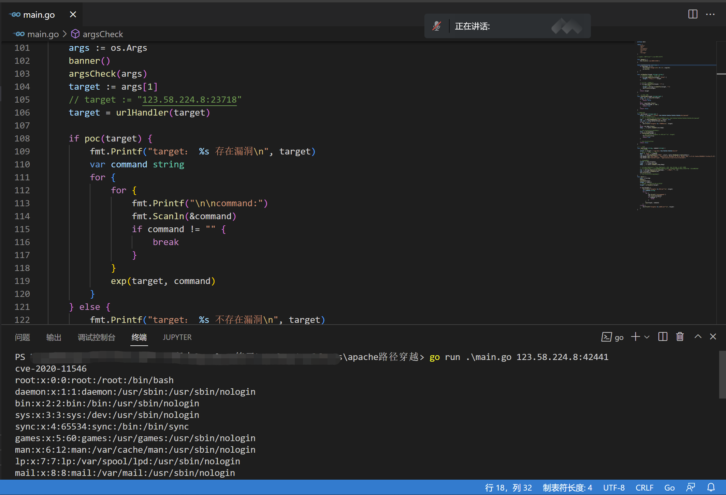Click the go run command in terminal

point(519,357)
